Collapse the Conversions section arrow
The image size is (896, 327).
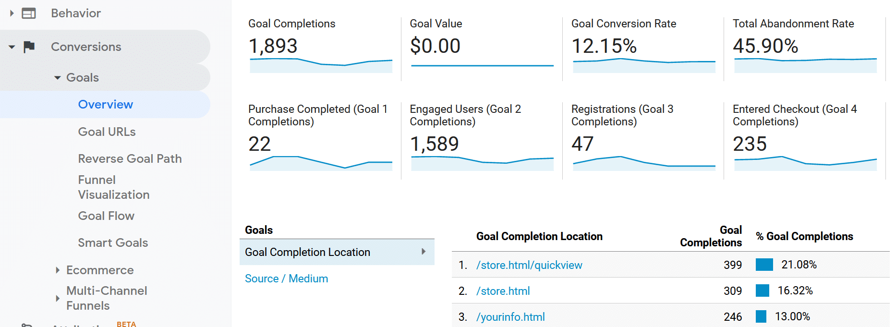[x=12, y=47]
